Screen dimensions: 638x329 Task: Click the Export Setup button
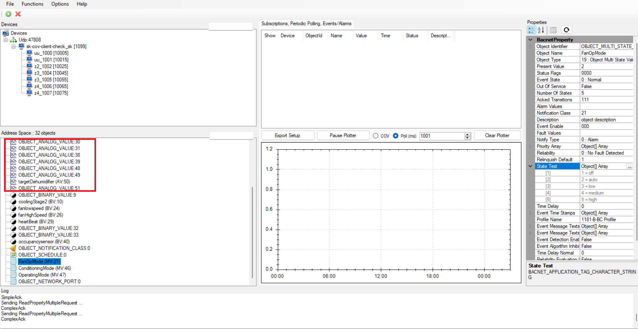pyautogui.click(x=288, y=136)
